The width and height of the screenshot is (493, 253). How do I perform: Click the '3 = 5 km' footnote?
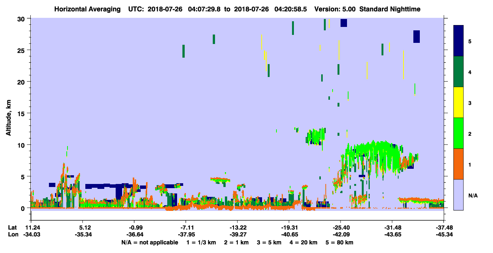click(x=270, y=242)
